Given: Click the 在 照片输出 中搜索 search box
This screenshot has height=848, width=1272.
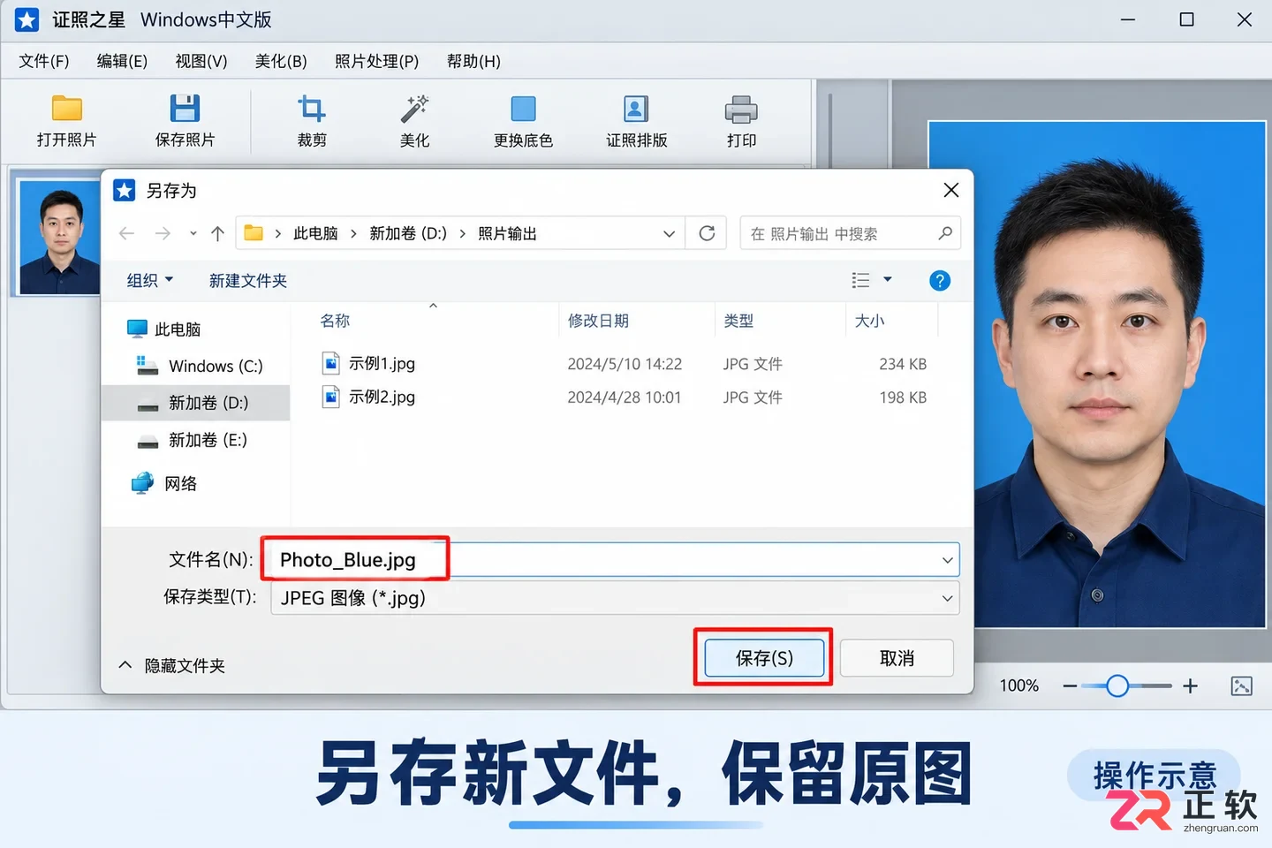Looking at the screenshot, I should pyautogui.click(x=850, y=233).
